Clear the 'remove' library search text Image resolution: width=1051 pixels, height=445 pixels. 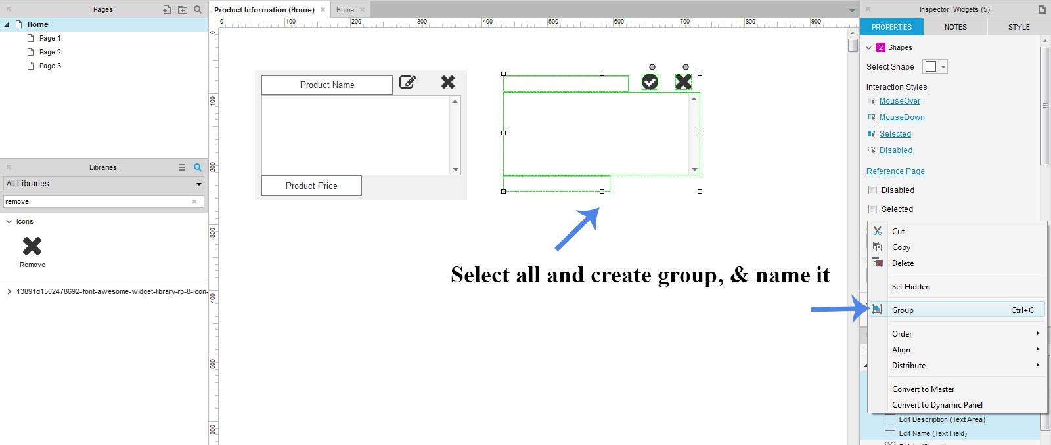click(x=194, y=201)
